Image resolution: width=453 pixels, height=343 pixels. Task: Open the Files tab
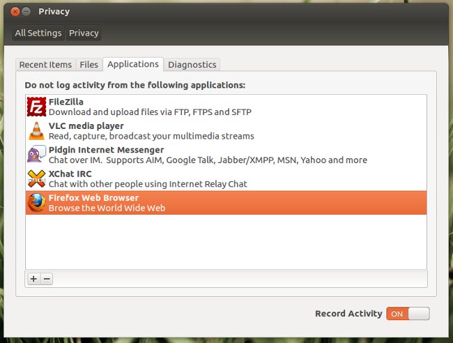89,65
